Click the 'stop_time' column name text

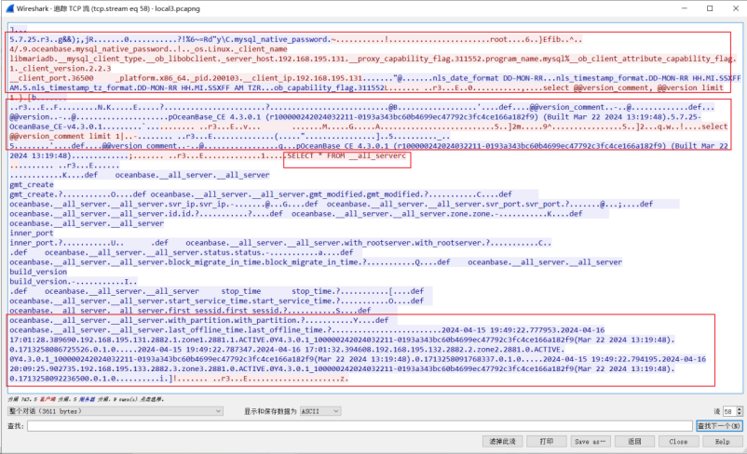click(x=240, y=291)
